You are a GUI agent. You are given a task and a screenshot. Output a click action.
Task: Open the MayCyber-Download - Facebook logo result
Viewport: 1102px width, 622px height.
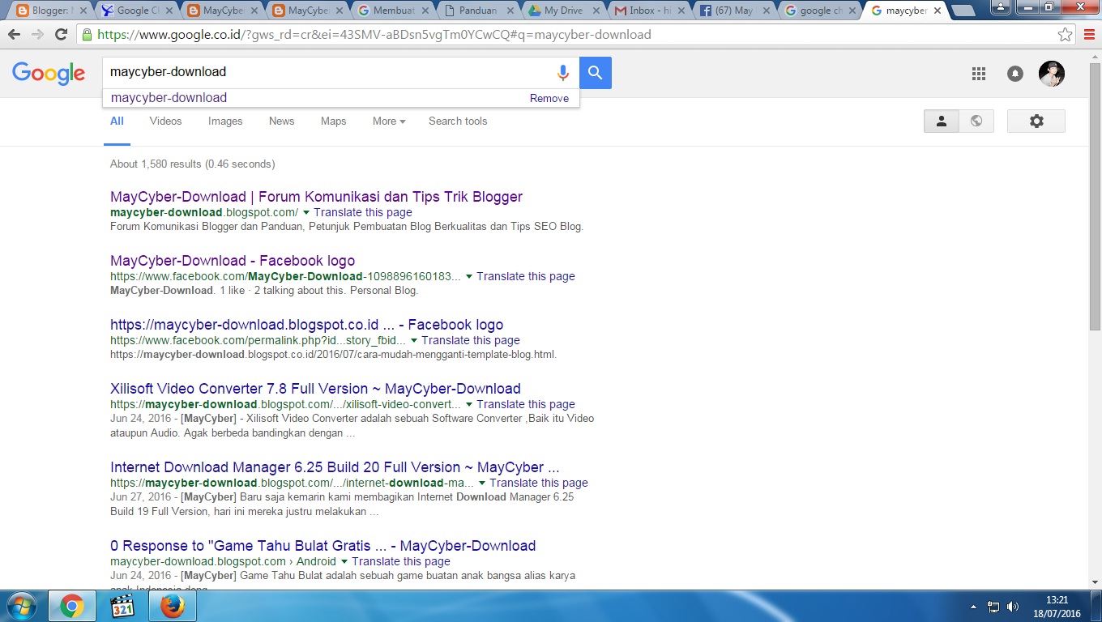pos(233,261)
